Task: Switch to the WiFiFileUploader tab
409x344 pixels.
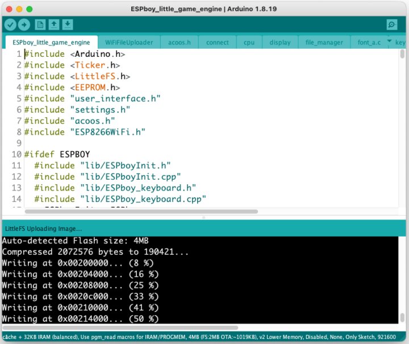Action: point(129,43)
